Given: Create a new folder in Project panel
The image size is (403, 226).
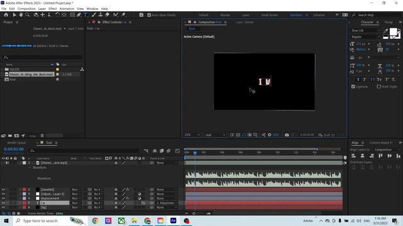Looking at the screenshot, I should click(x=10, y=136).
